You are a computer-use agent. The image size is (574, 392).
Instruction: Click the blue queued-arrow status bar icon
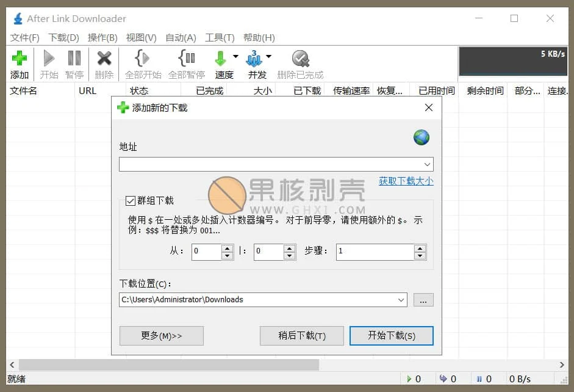pos(443,379)
